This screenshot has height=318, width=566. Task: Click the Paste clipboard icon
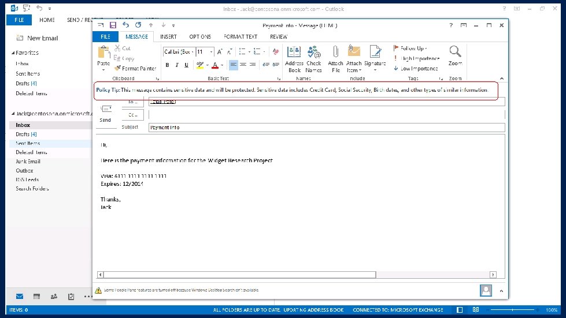[104, 52]
